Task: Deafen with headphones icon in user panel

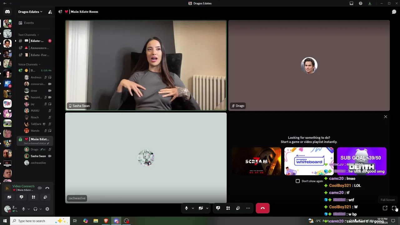Action: 35,209
